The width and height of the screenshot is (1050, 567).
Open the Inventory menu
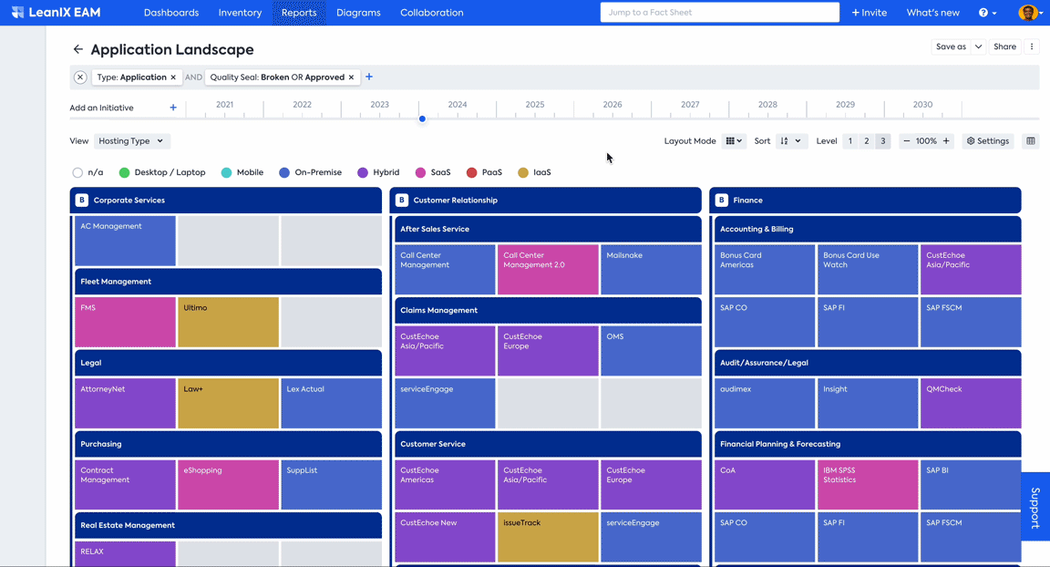[240, 13]
